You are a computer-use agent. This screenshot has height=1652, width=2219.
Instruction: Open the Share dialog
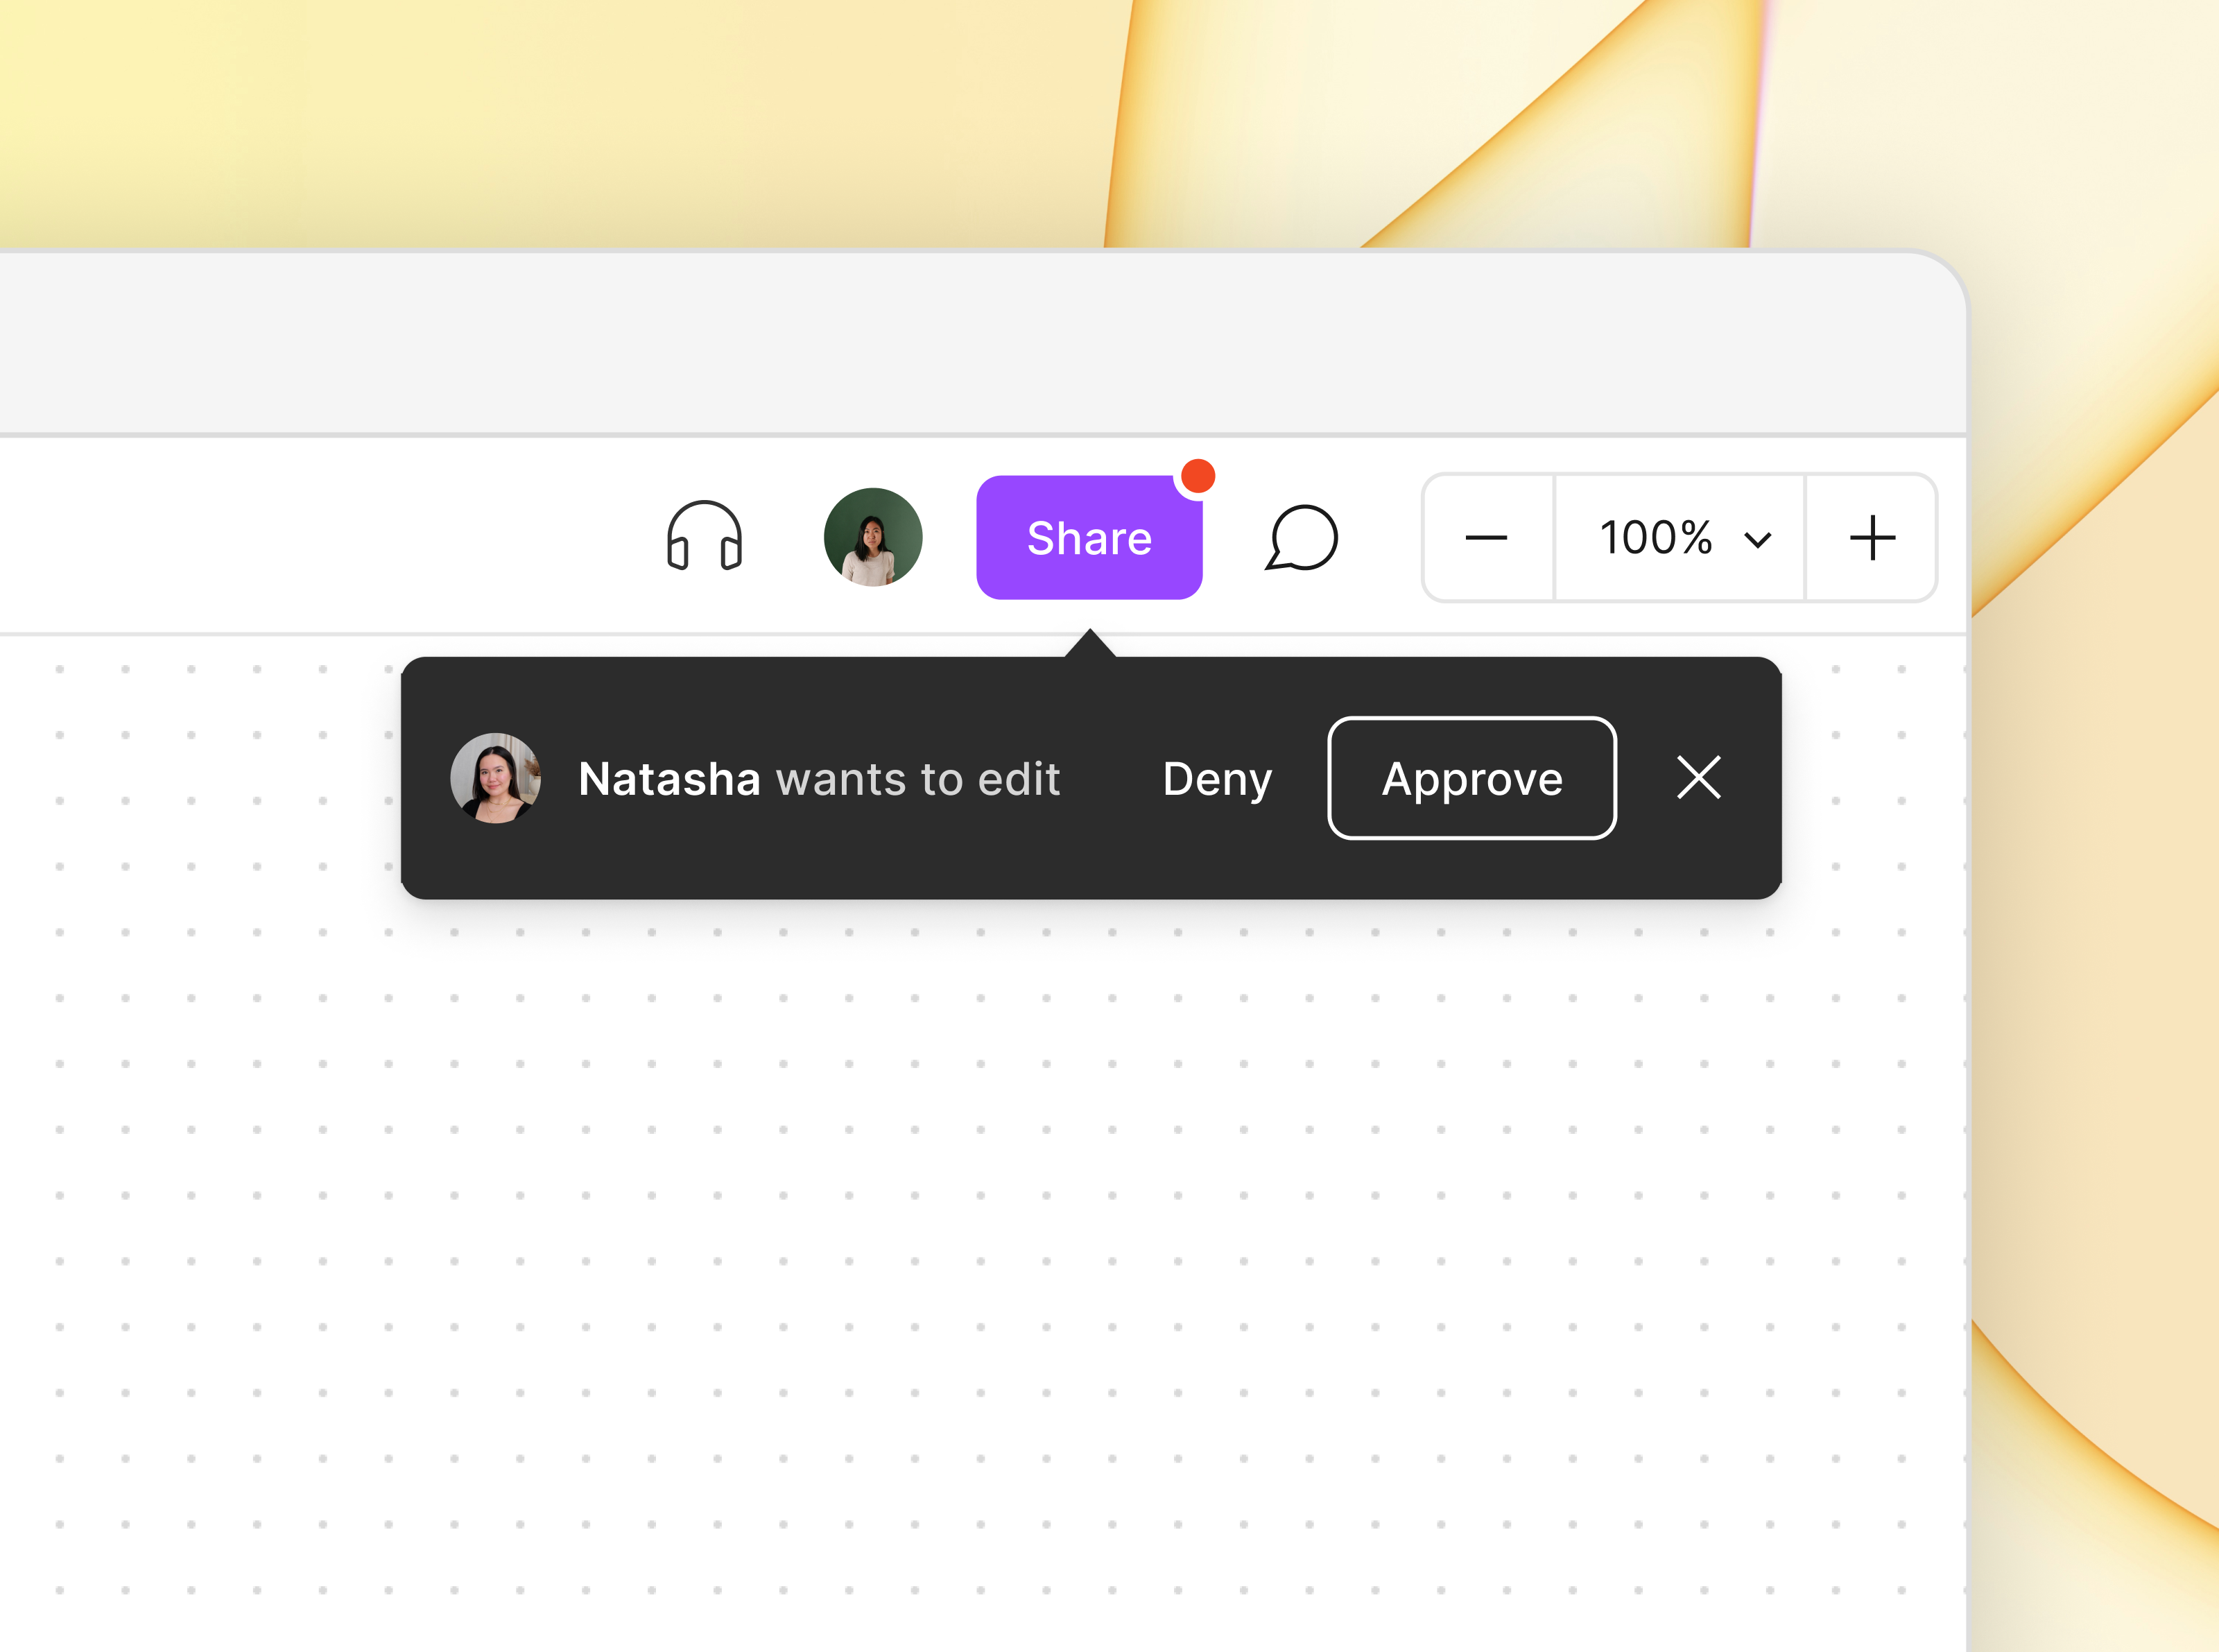pos(1089,538)
